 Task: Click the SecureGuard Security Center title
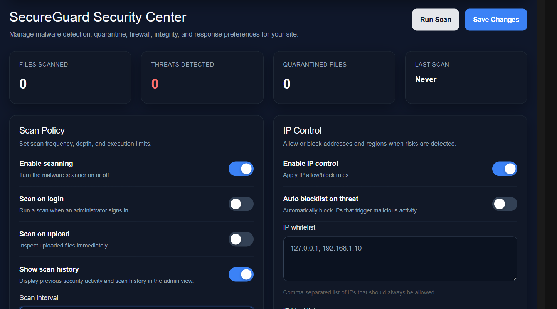pyautogui.click(x=98, y=17)
